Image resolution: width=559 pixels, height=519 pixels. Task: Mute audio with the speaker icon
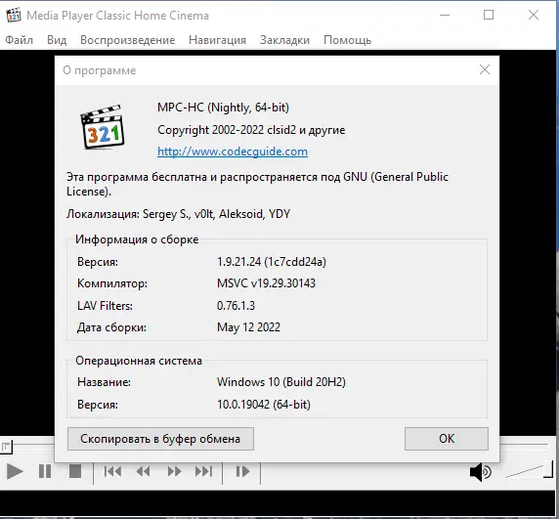point(481,472)
